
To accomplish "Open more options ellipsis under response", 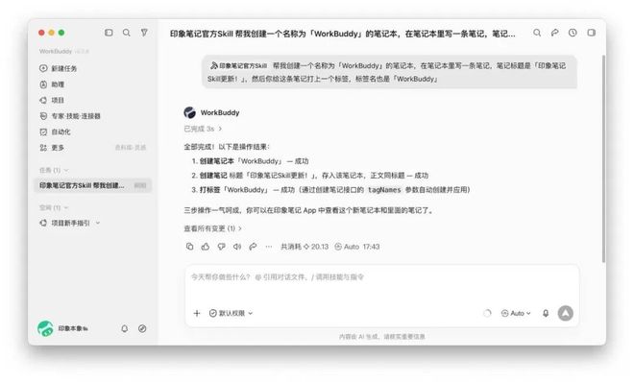I will click(268, 247).
